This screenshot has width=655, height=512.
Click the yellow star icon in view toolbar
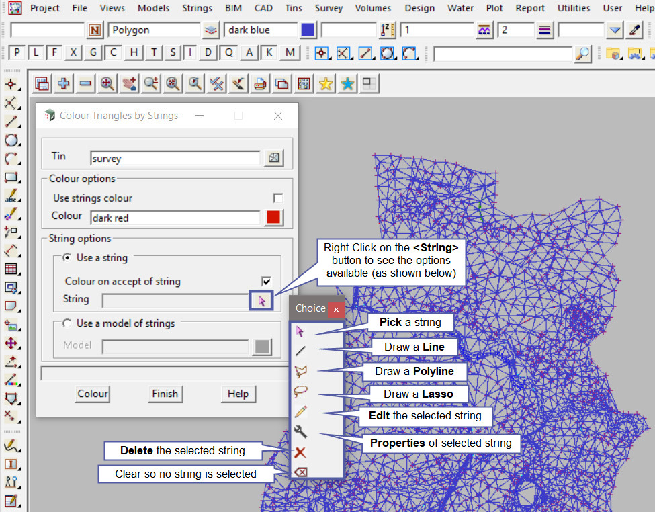pyautogui.click(x=326, y=84)
